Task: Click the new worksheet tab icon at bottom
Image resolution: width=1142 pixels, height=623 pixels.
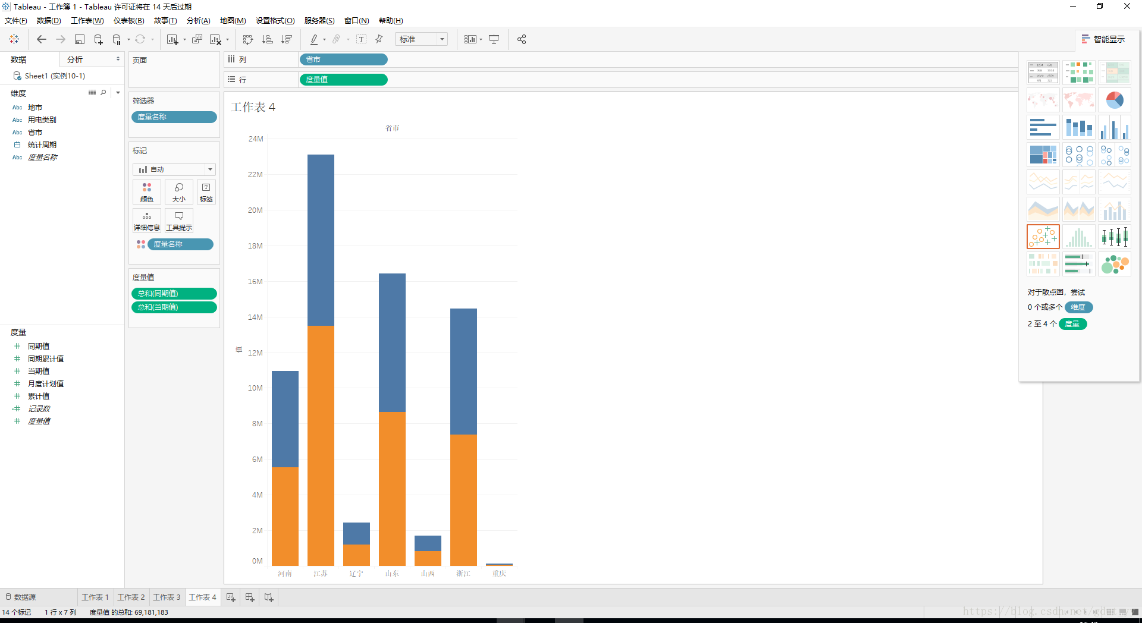Action: 231,597
